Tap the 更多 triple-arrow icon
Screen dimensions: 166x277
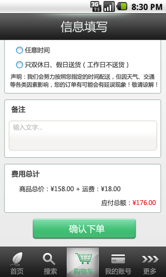pos(150,259)
